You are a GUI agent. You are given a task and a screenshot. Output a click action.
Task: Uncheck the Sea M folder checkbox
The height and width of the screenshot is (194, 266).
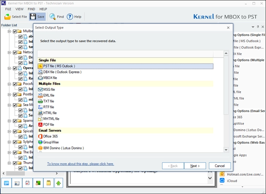pos(15,105)
